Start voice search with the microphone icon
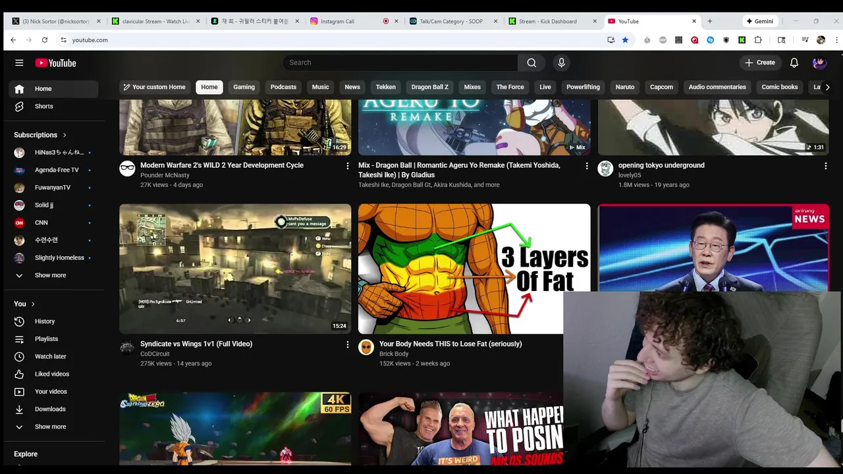 pyautogui.click(x=561, y=63)
